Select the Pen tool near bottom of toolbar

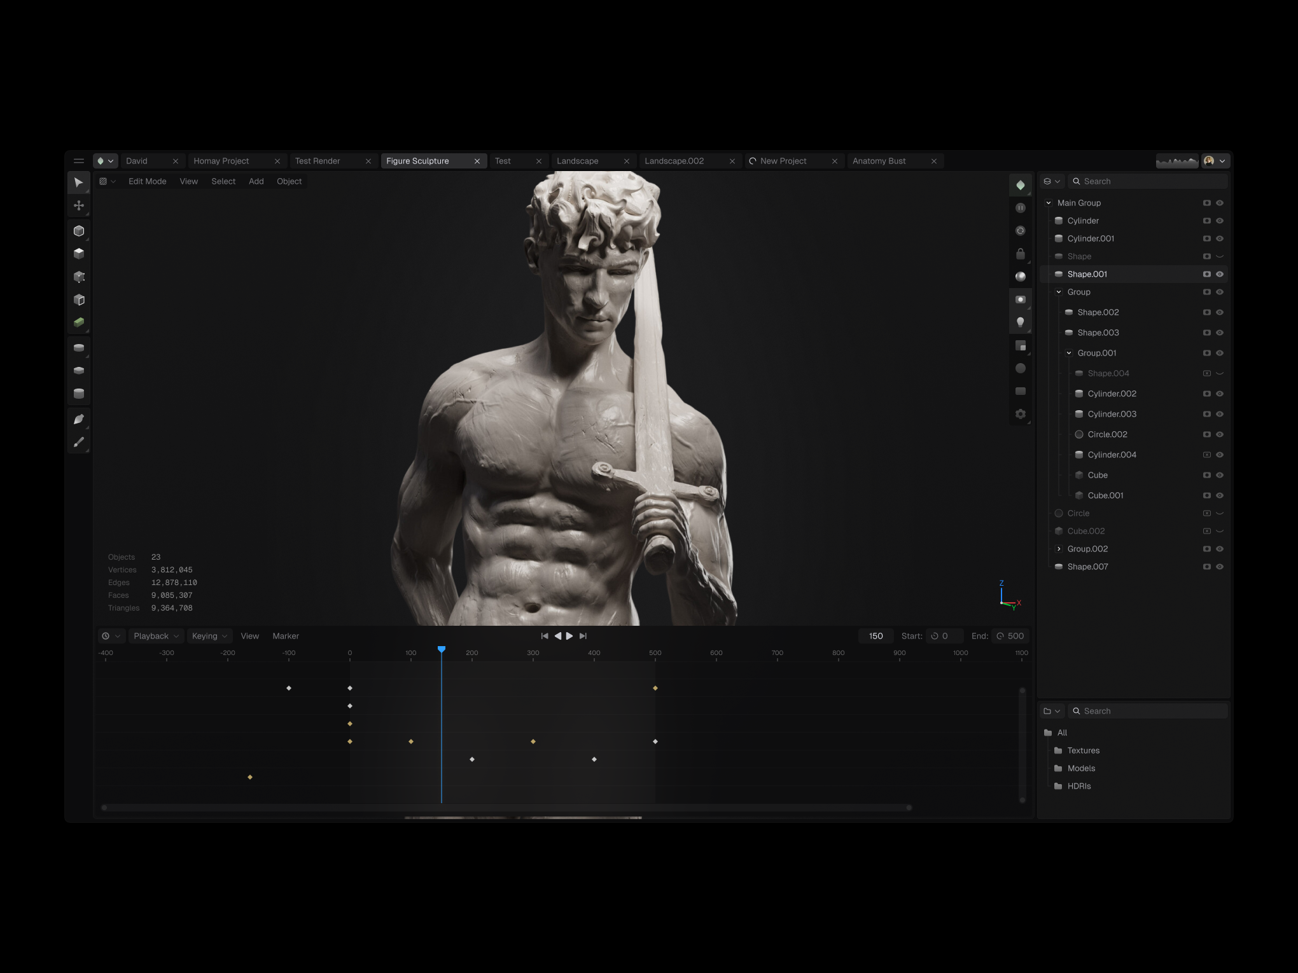click(79, 418)
